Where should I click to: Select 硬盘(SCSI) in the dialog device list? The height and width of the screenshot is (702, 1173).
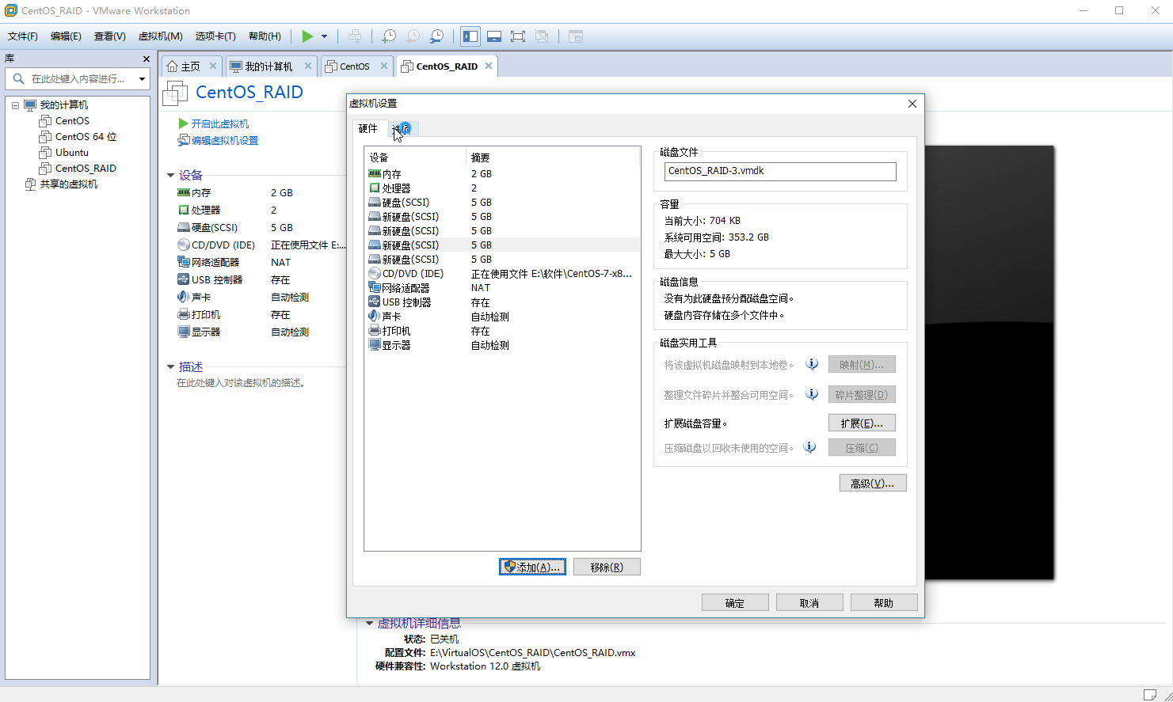tap(502, 203)
